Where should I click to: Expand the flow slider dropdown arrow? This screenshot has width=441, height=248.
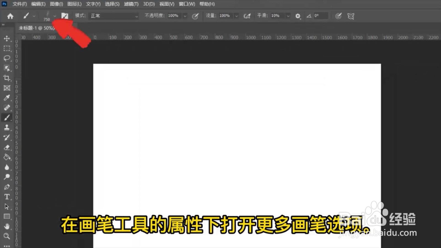tap(236, 16)
